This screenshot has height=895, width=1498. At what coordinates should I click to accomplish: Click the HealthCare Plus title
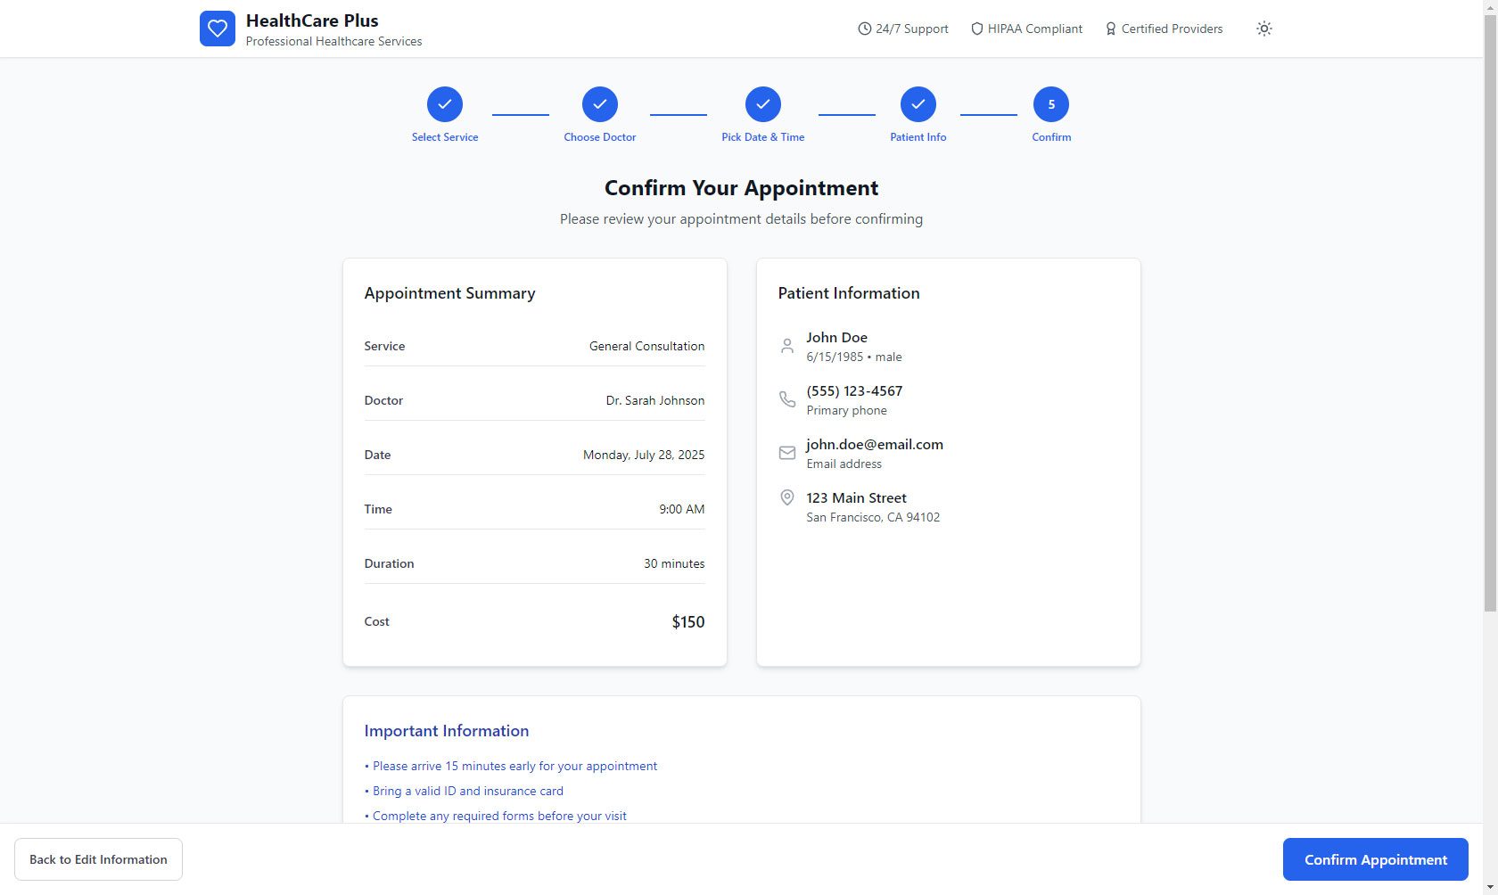click(312, 21)
